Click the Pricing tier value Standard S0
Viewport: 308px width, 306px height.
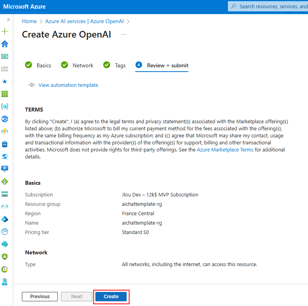point(135,232)
